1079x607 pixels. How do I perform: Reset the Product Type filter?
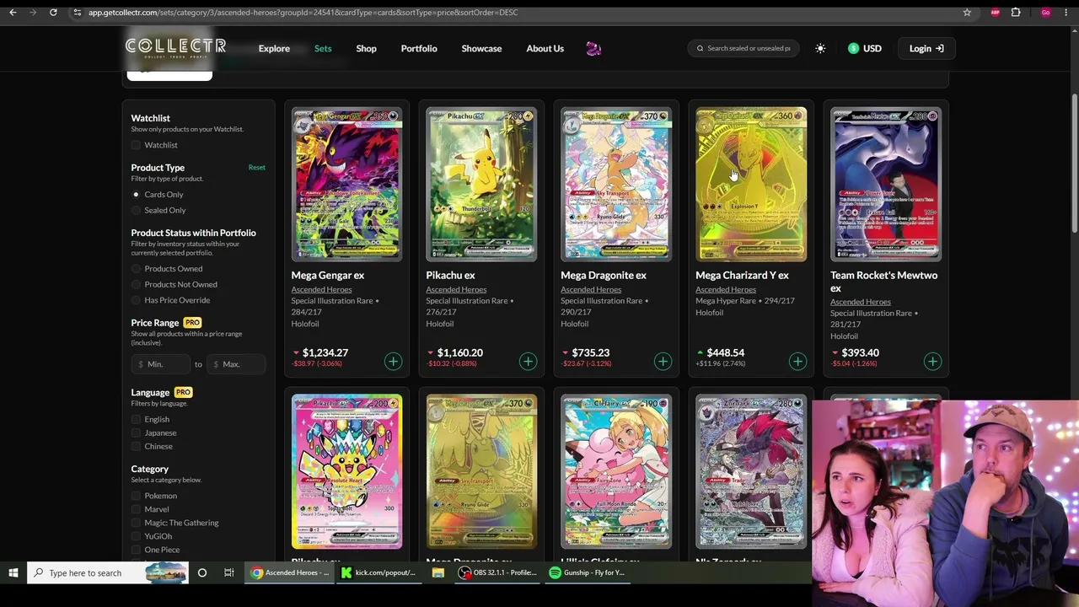pos(256,168)
